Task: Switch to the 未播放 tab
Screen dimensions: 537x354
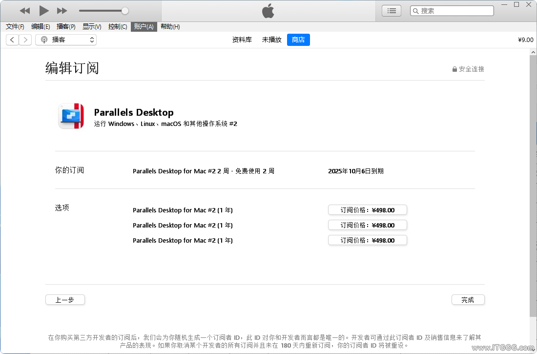Action: 271,40
